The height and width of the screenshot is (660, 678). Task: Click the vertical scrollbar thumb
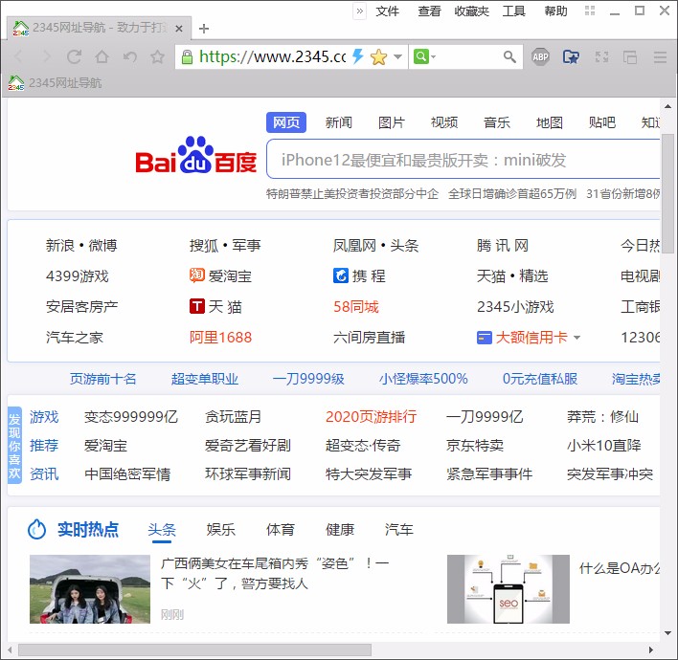tap(667, 193)
